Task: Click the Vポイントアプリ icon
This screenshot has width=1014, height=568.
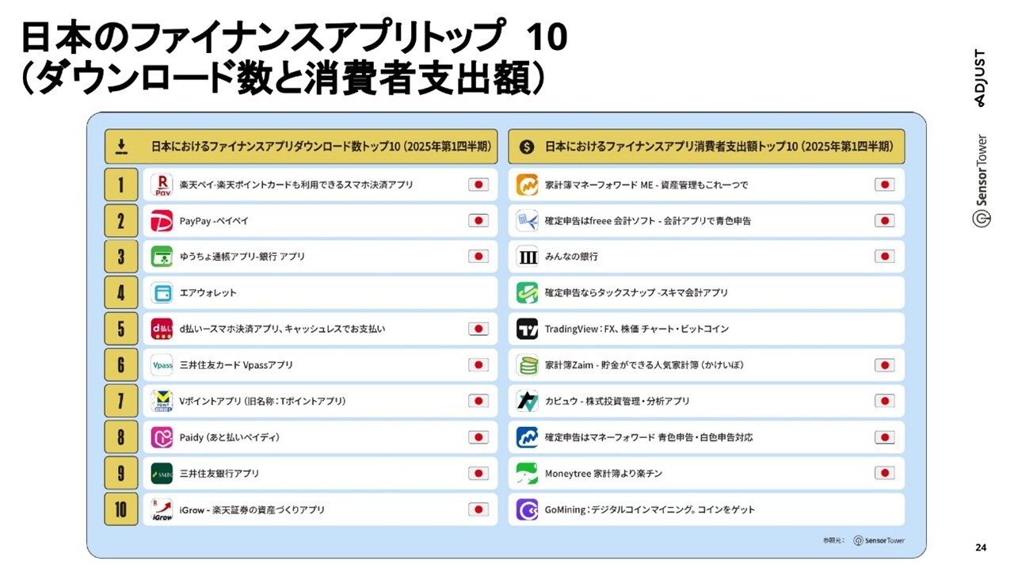Action: point(162,402)
